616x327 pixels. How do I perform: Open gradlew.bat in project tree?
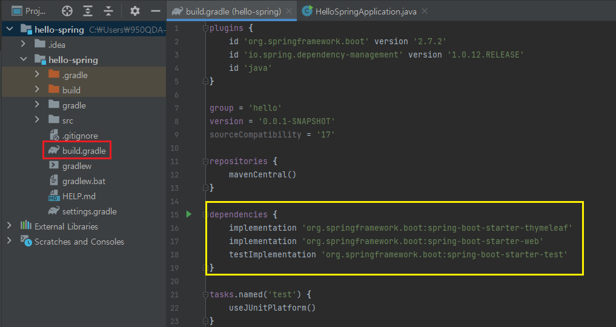click(84, 181)
